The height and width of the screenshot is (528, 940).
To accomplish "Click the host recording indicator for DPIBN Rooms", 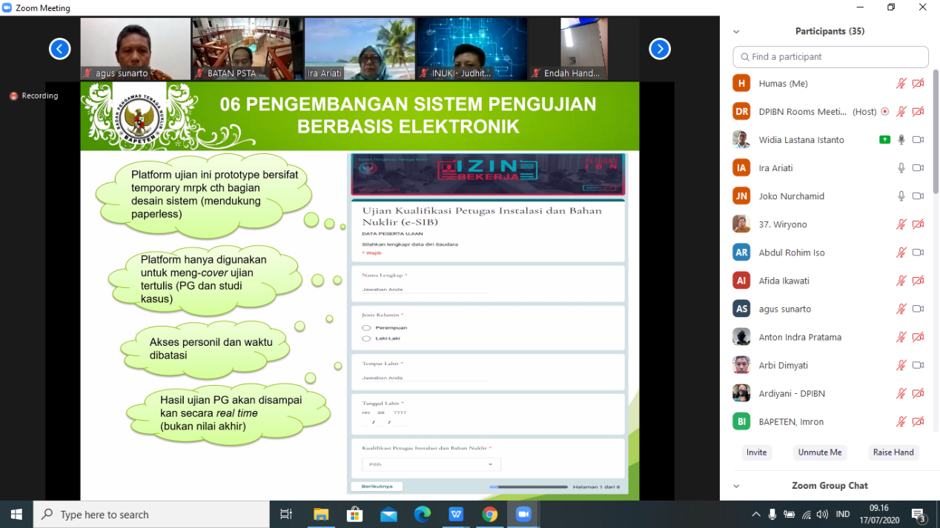I will click(x=884, y=112).
